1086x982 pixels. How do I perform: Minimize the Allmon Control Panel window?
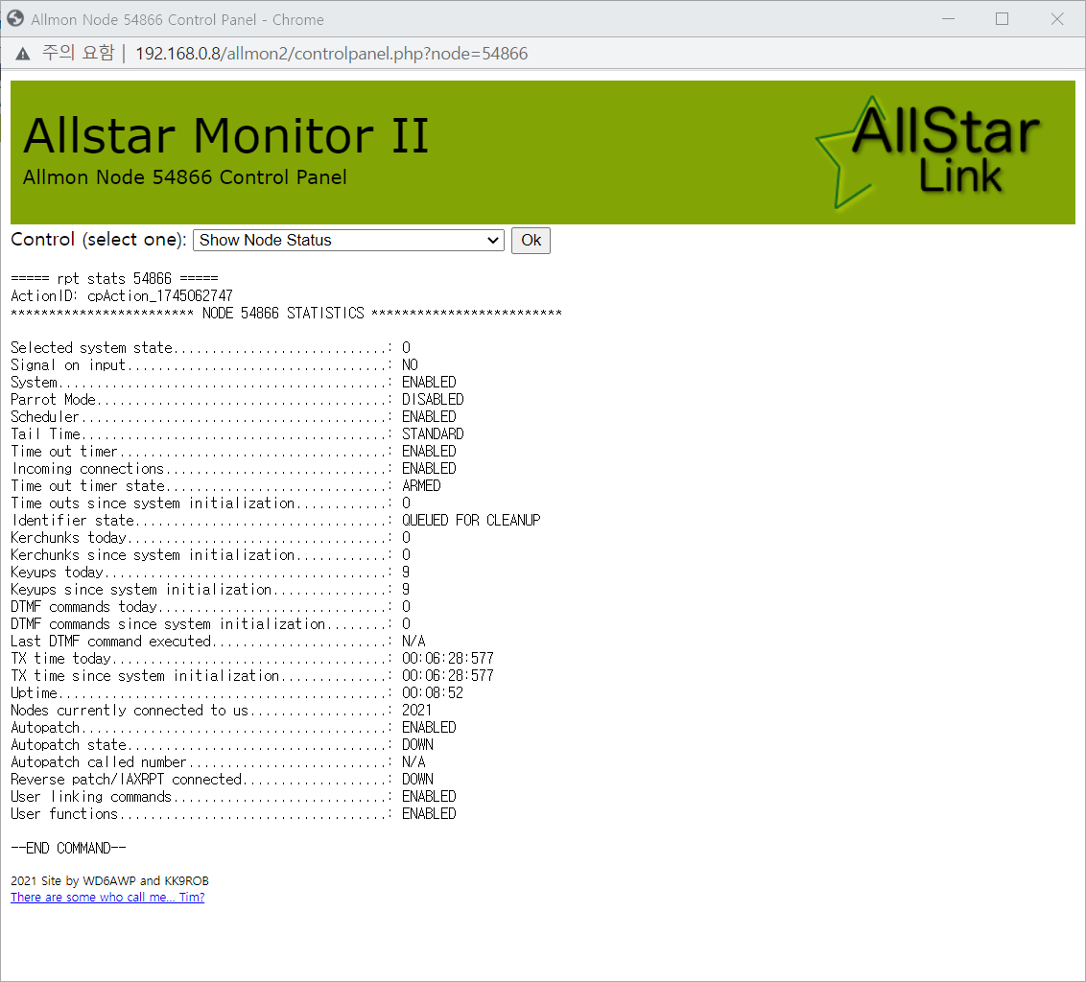point(948,18)
